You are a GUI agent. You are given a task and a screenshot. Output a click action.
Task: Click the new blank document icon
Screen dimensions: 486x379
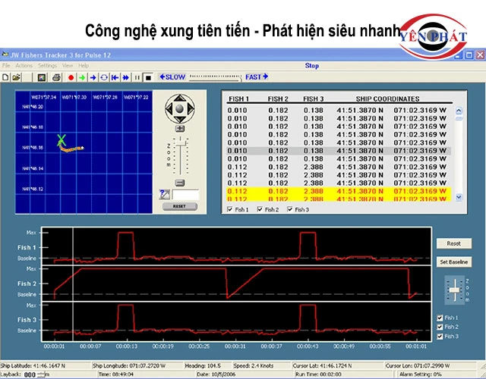[x=6, y=77]
